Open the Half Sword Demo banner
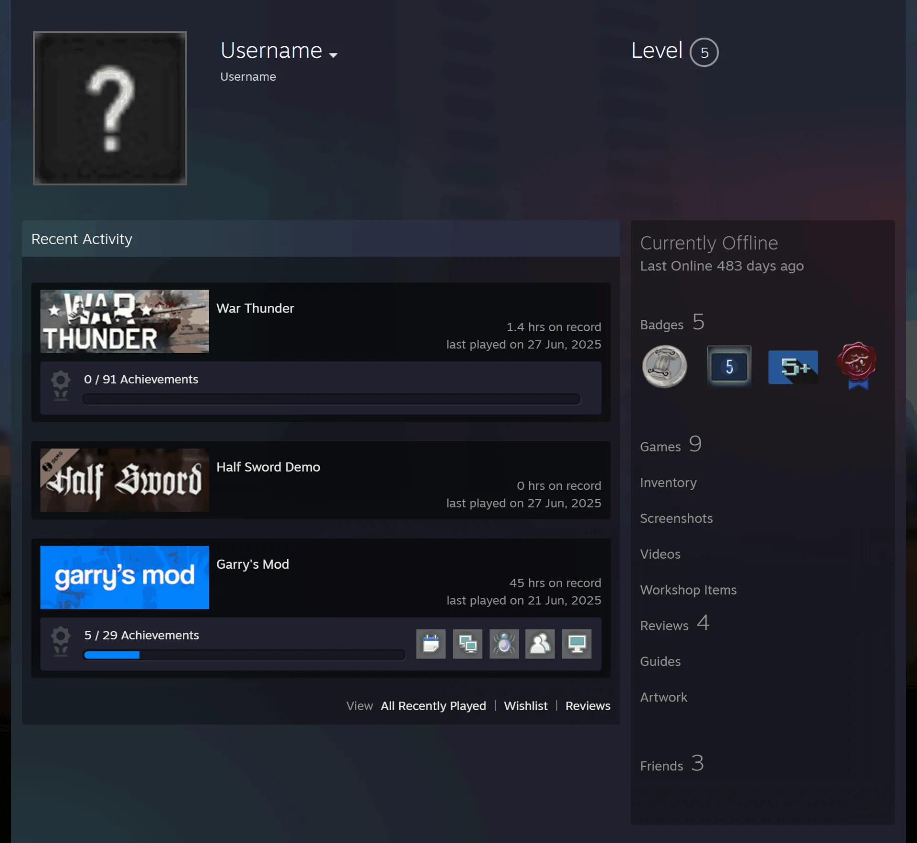This screenshot has height=843, width=917. click(x=125, y=480)
